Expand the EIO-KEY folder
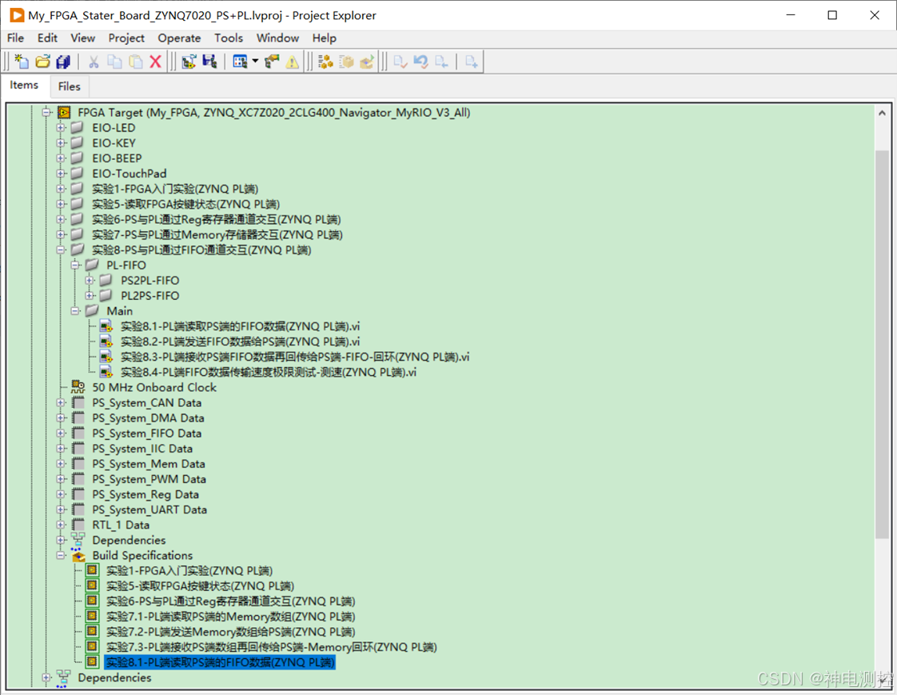The image size is (897, 695). pyautogui.click(x=61, y=142)
